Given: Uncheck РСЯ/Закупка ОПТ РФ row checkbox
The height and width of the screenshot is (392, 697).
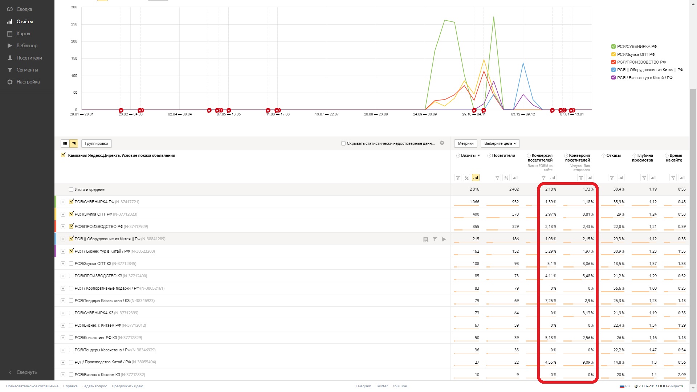Looking at the screenshot, I should point(71,214).
